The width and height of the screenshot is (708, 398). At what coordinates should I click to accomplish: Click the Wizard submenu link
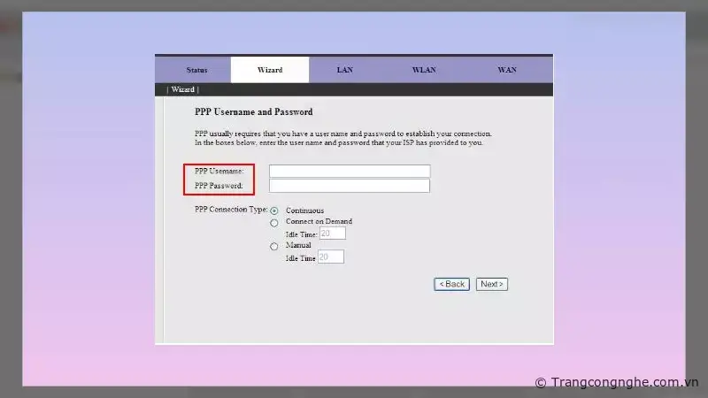183,89
